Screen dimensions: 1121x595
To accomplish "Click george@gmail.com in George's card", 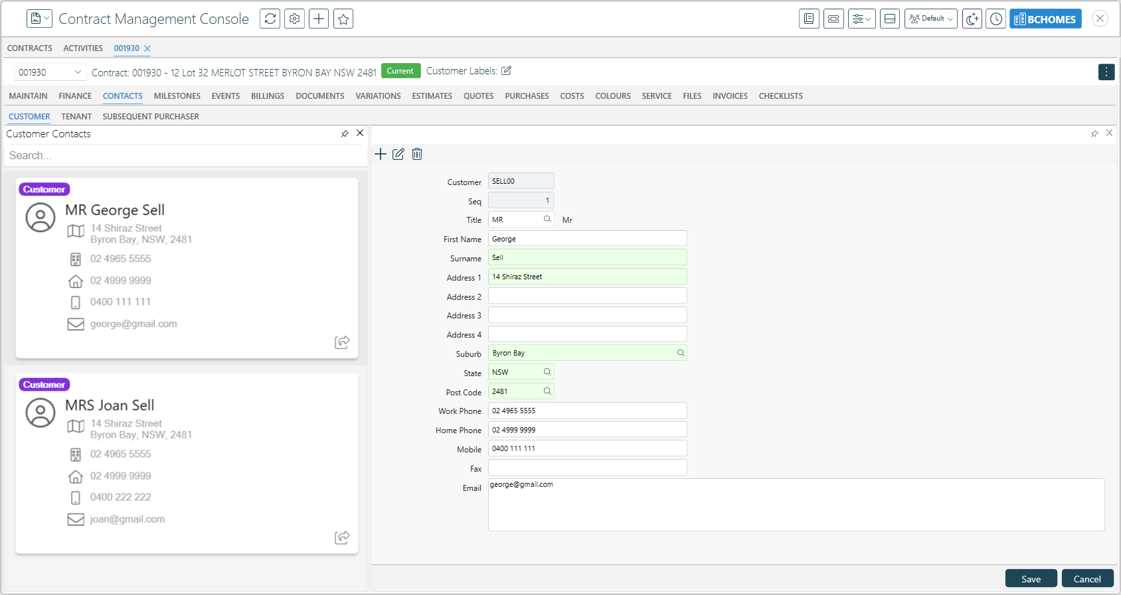I will tap(133, 324).
